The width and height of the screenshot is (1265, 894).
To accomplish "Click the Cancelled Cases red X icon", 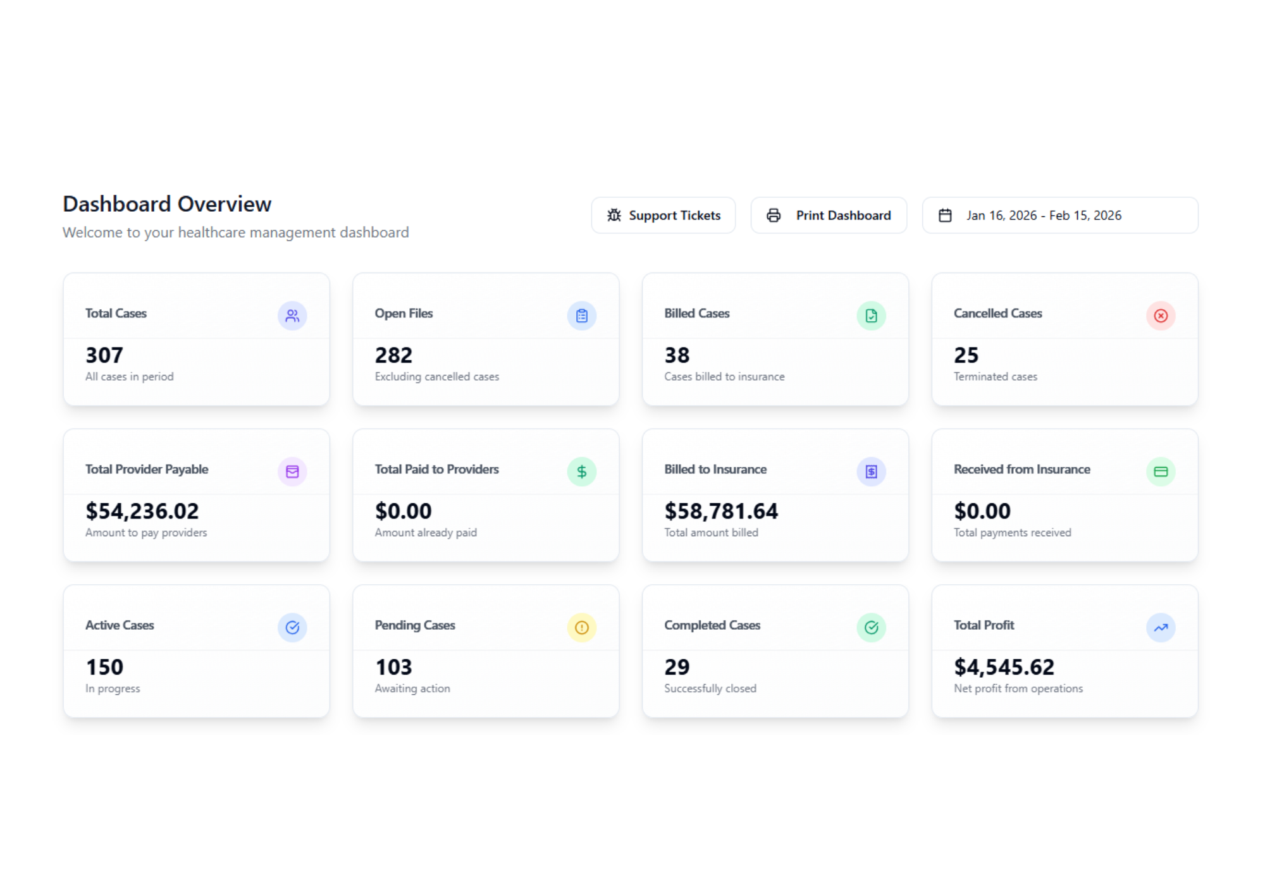I will point(1161,315).
